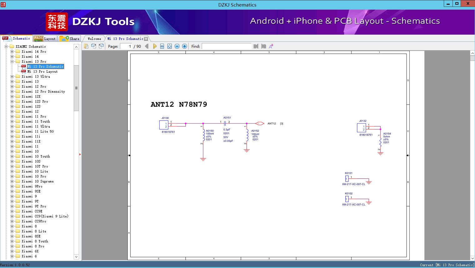Click the folder icon of Xiaomi 8 Lite
Screen dimensions: 475x268
pyautogui.click(x=18, y=231)
